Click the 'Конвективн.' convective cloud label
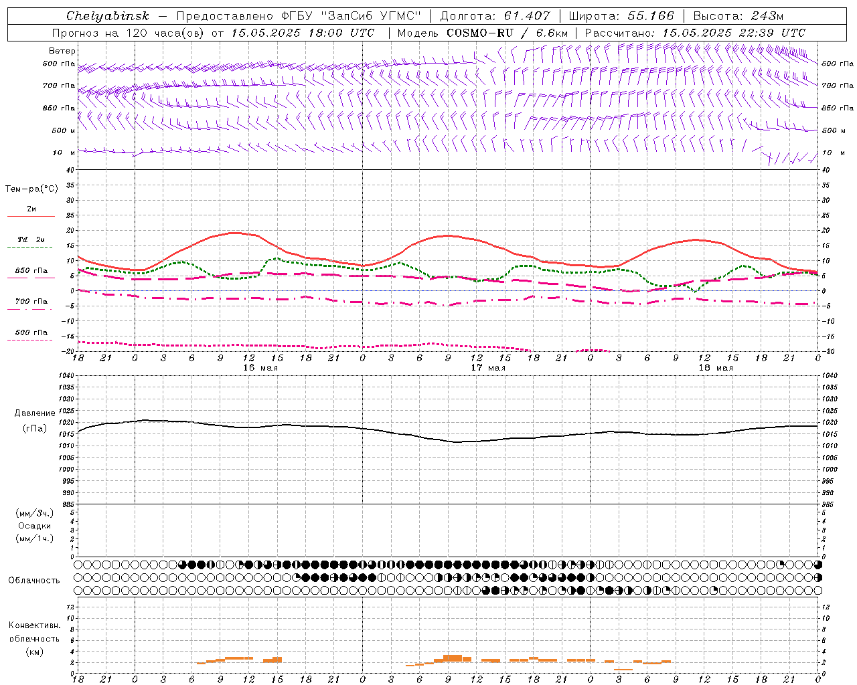This screenshot has width=857, height=685. point(34,625)
